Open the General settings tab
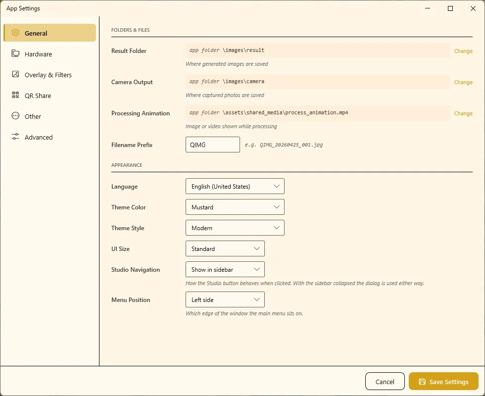 (50, 33)
